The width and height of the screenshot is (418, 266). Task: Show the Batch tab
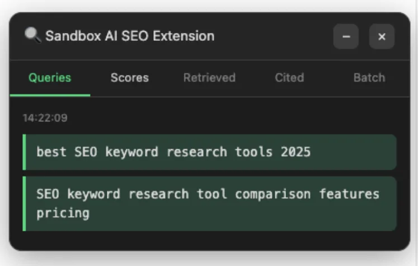[x=369, y=78]
